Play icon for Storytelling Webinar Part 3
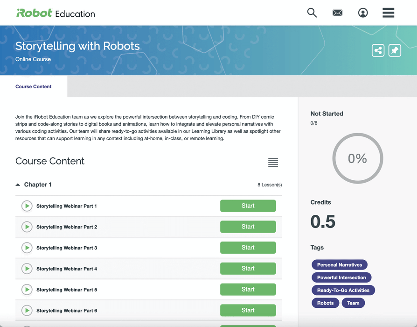 27,248
